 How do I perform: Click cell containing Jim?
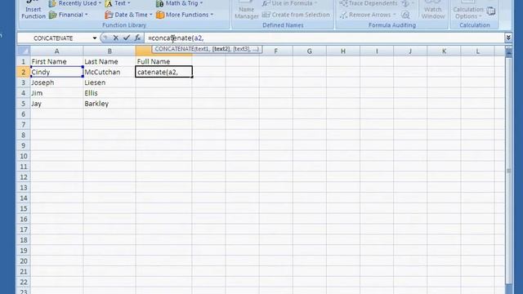56,93
